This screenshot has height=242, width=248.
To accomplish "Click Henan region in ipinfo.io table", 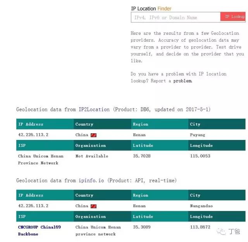I will pos(139,206).
